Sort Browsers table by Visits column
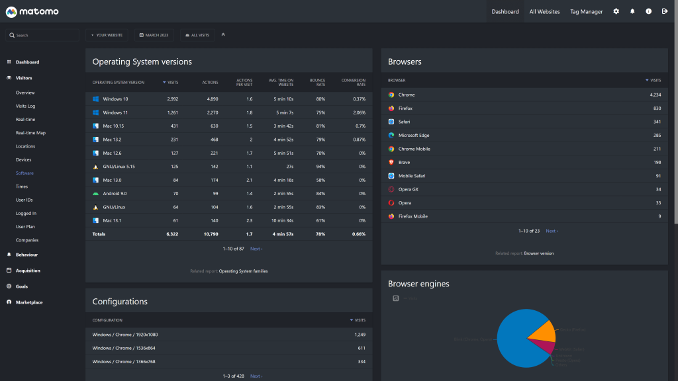The width and height of the screenshot is (678, 381). coord(653,80)
